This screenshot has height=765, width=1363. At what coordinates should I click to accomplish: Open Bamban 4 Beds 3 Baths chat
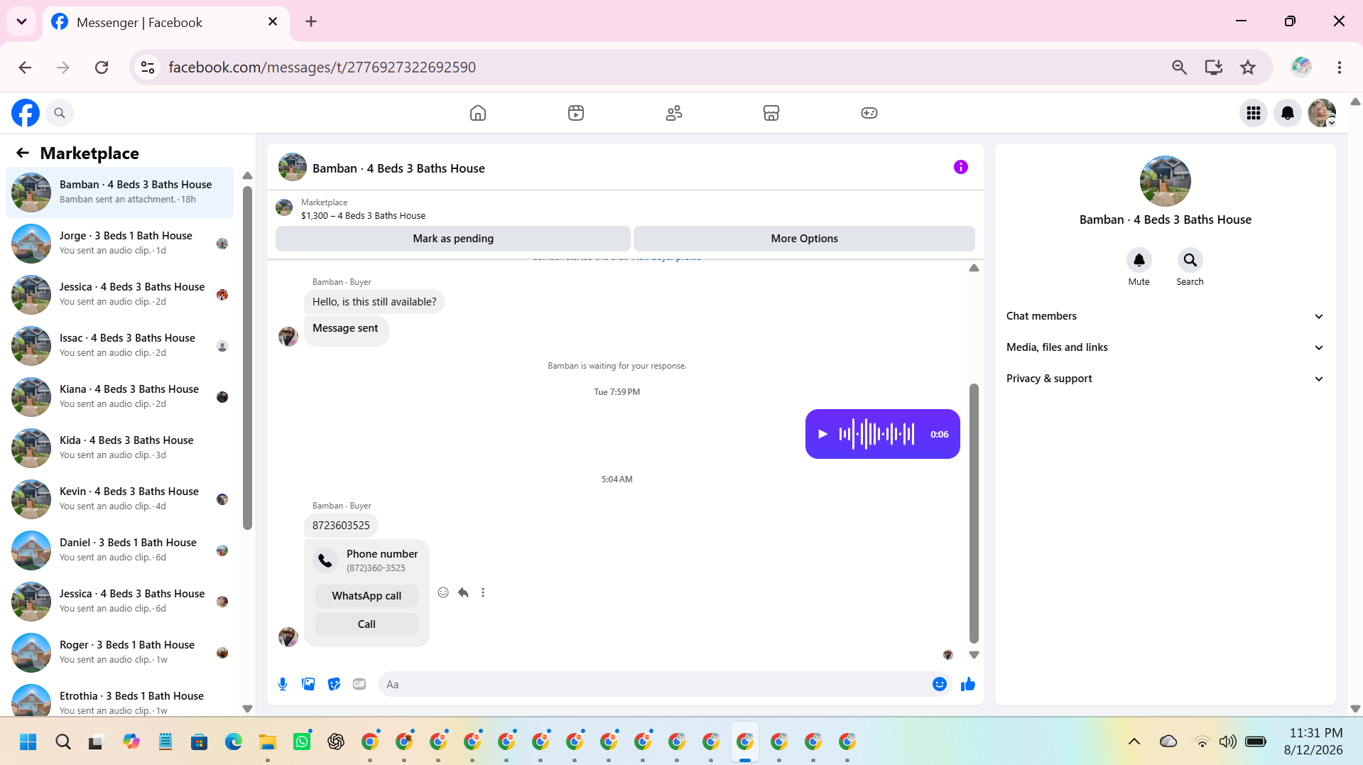tap(119, 192)
